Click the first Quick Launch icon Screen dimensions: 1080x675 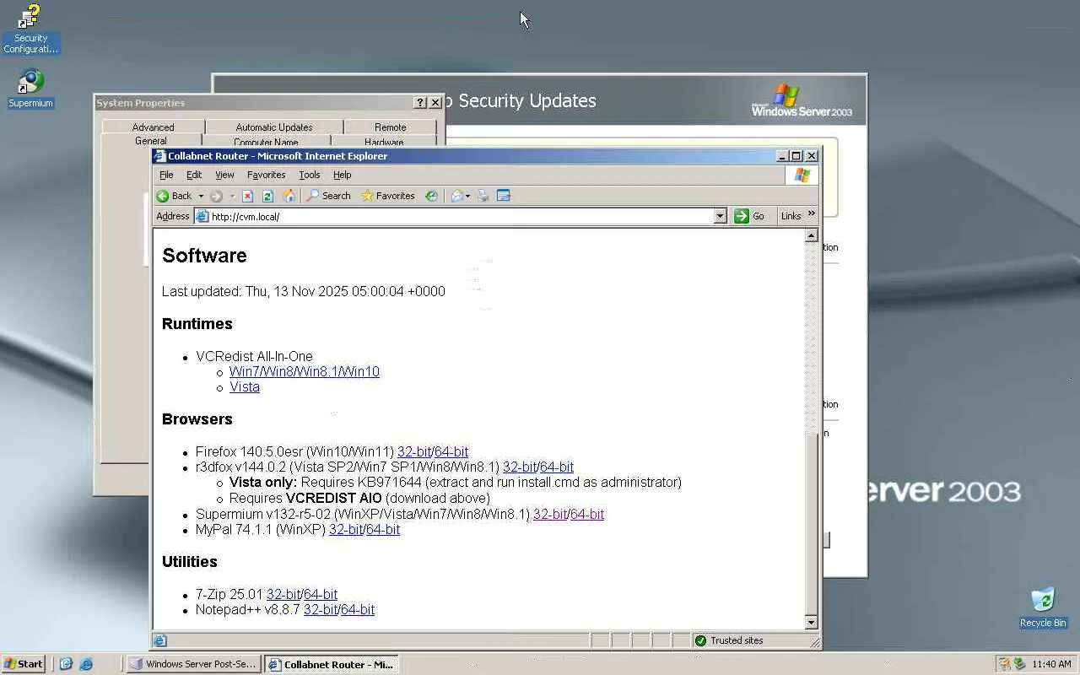[66, 664]
